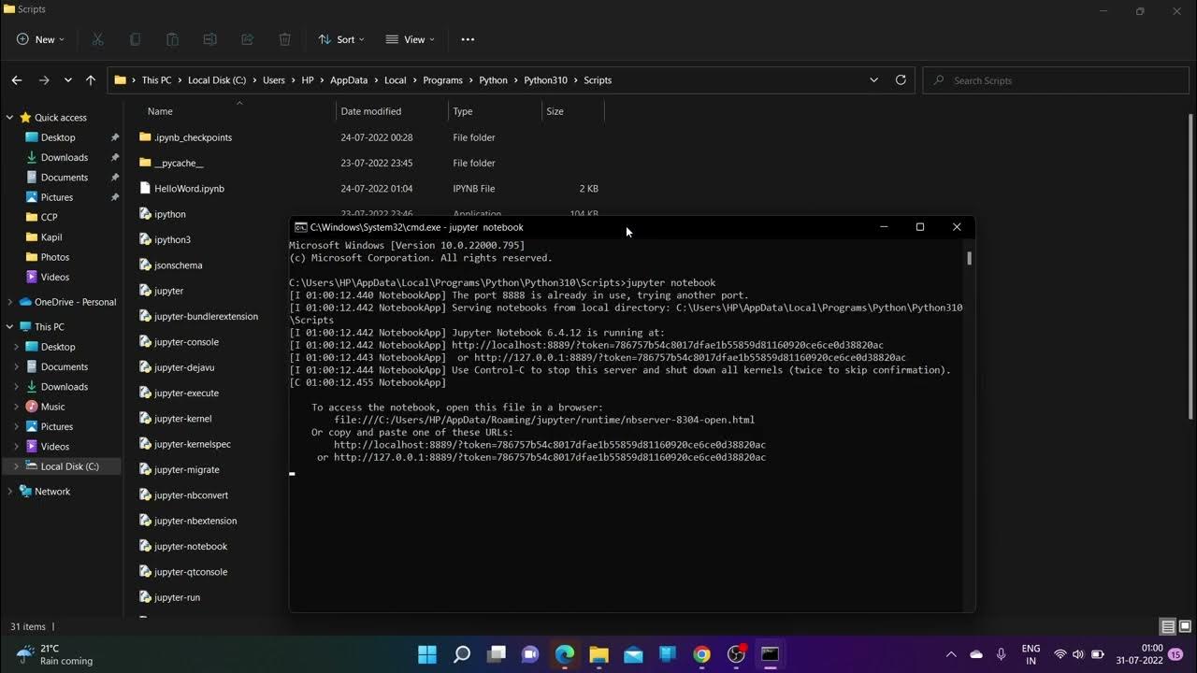The image size is (1197, 673).
Task: Sort by the Name column header
Action: tap(238, 111)
